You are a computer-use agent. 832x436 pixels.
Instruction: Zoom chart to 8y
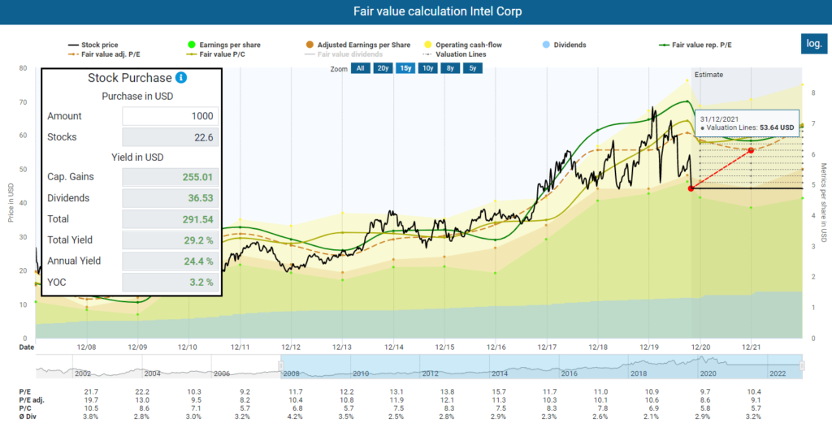coord(450,68)
